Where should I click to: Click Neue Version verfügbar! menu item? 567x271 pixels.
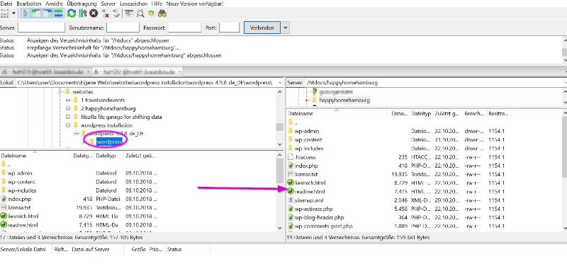coord(194,4)
